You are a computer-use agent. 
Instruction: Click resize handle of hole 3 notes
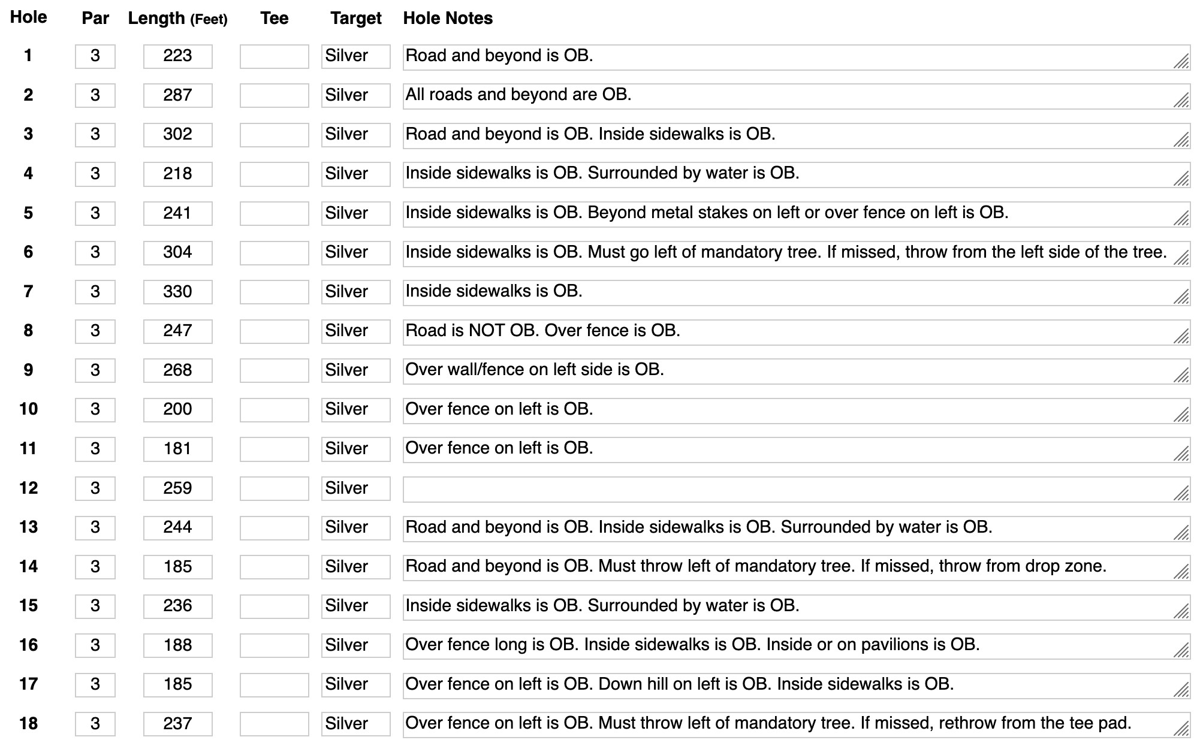click(x=1181, y=140)
